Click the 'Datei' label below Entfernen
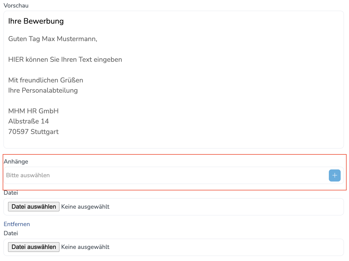 click(11, 233)
